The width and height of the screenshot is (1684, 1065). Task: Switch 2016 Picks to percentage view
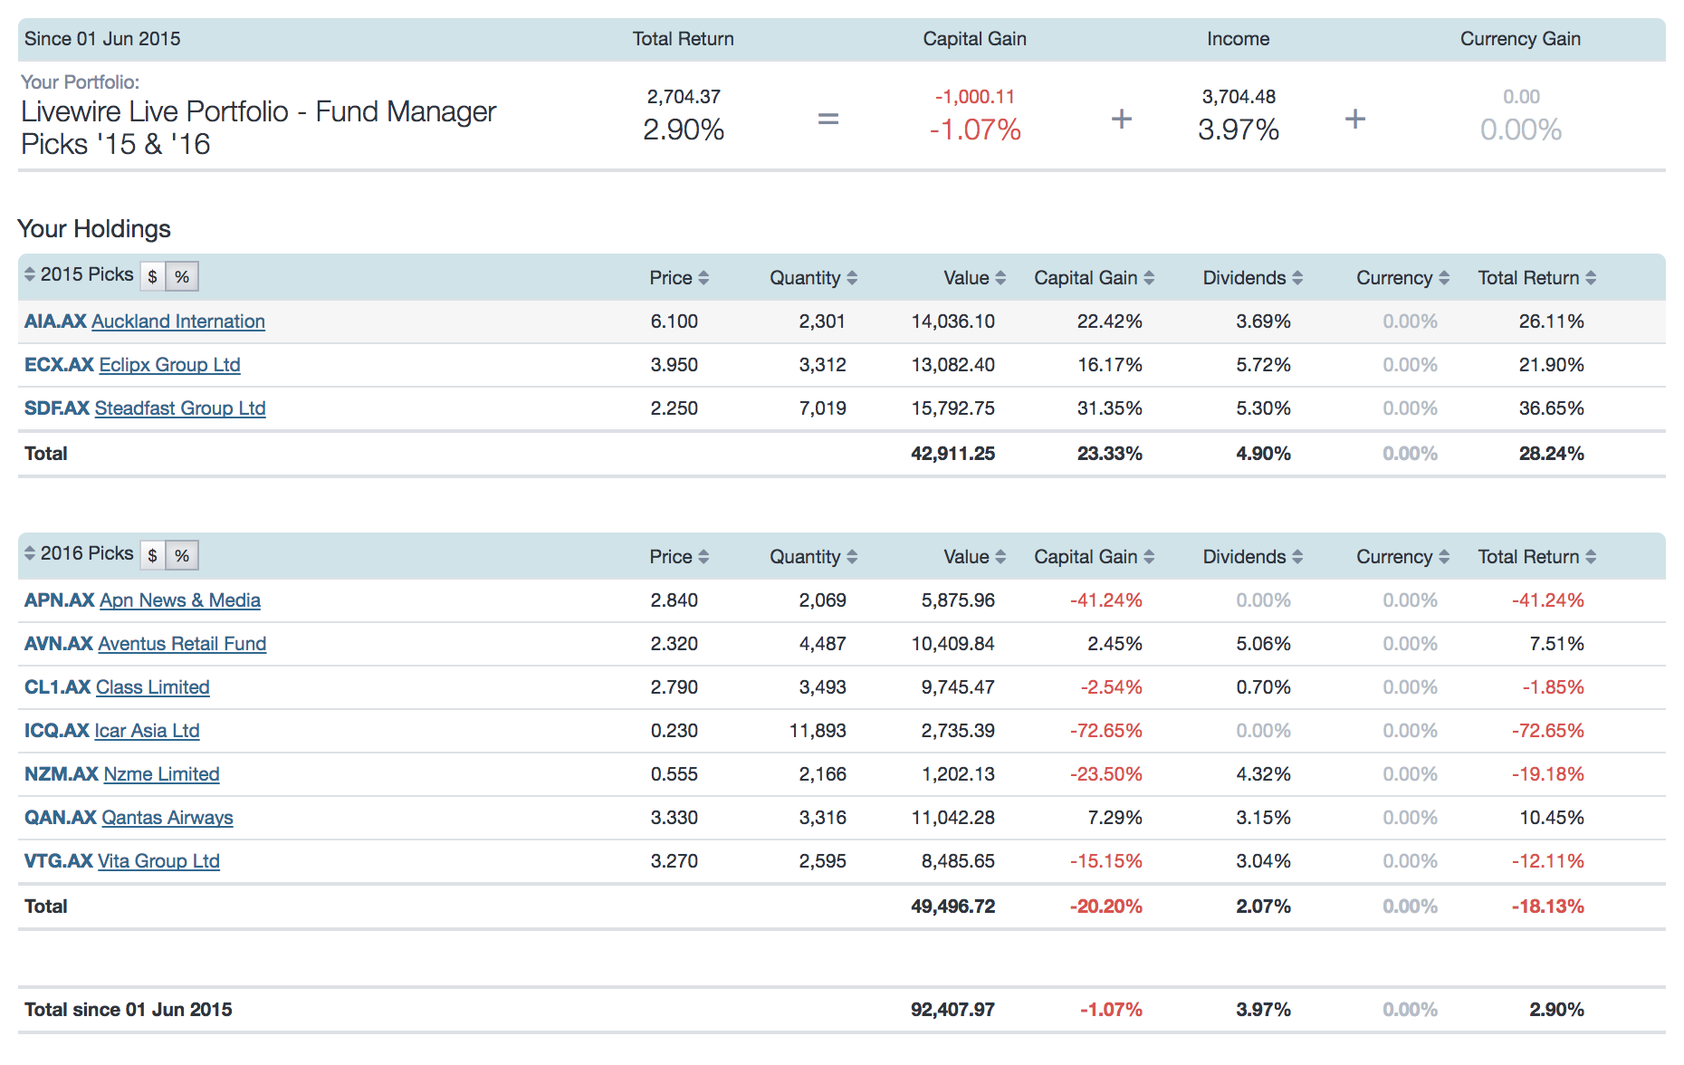(181, 553)
